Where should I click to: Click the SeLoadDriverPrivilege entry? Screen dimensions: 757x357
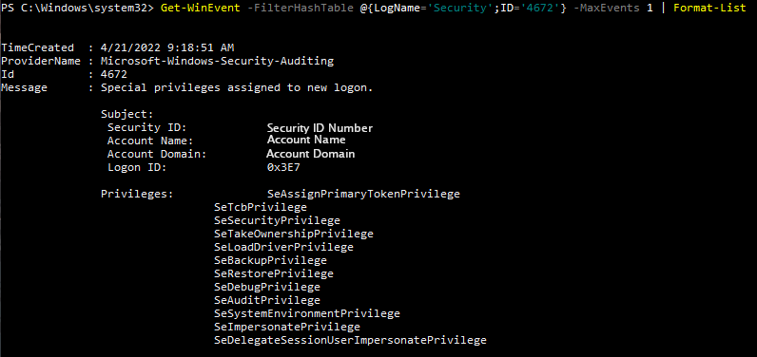[x=283, y=247]
